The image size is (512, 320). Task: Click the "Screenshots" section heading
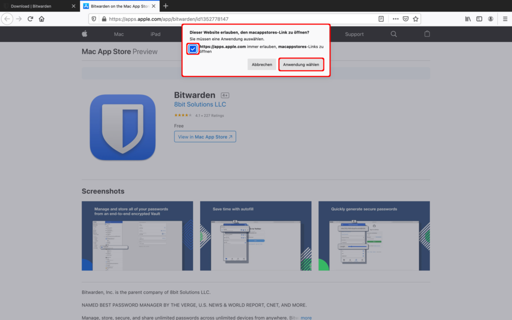tap(103, 191)
